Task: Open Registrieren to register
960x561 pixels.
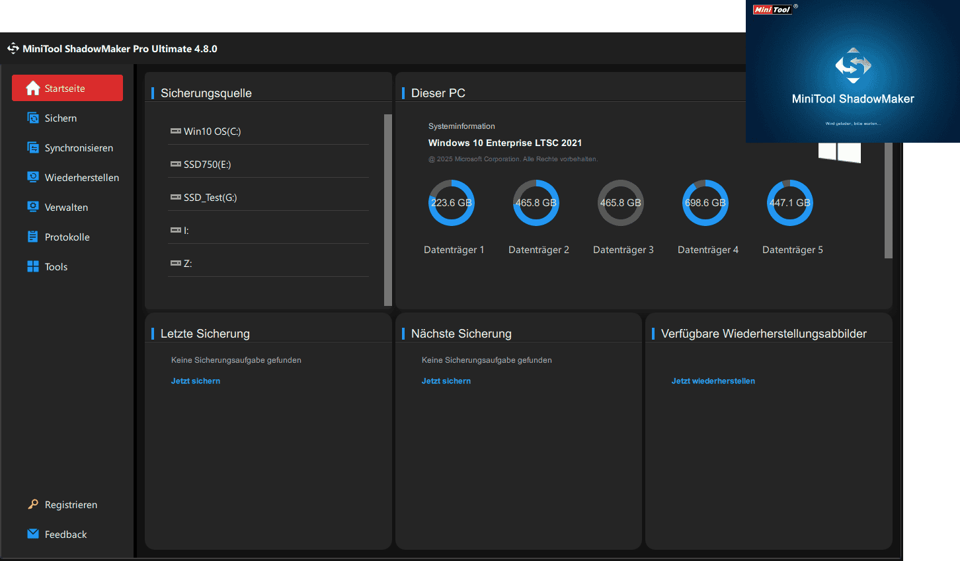Action: 67,504
